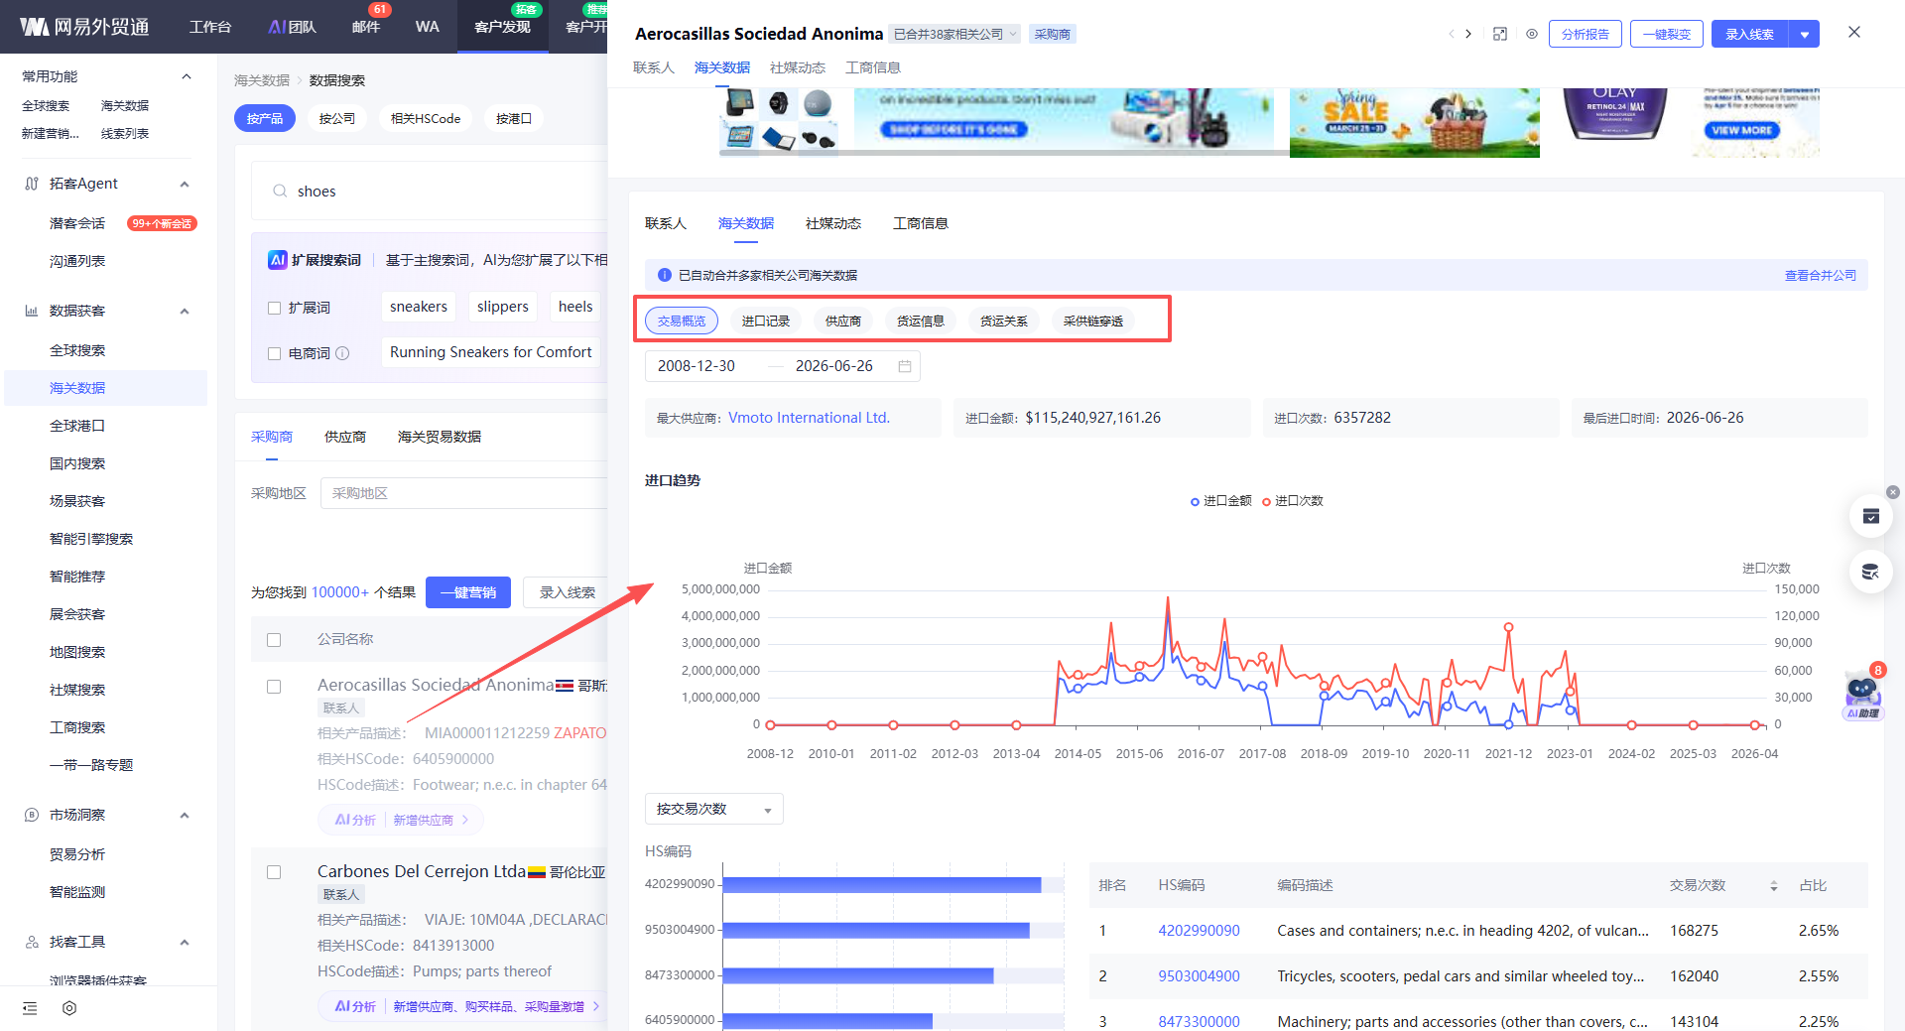
Task: Click the 分析报告 button
Action: tap(1586, 34)
